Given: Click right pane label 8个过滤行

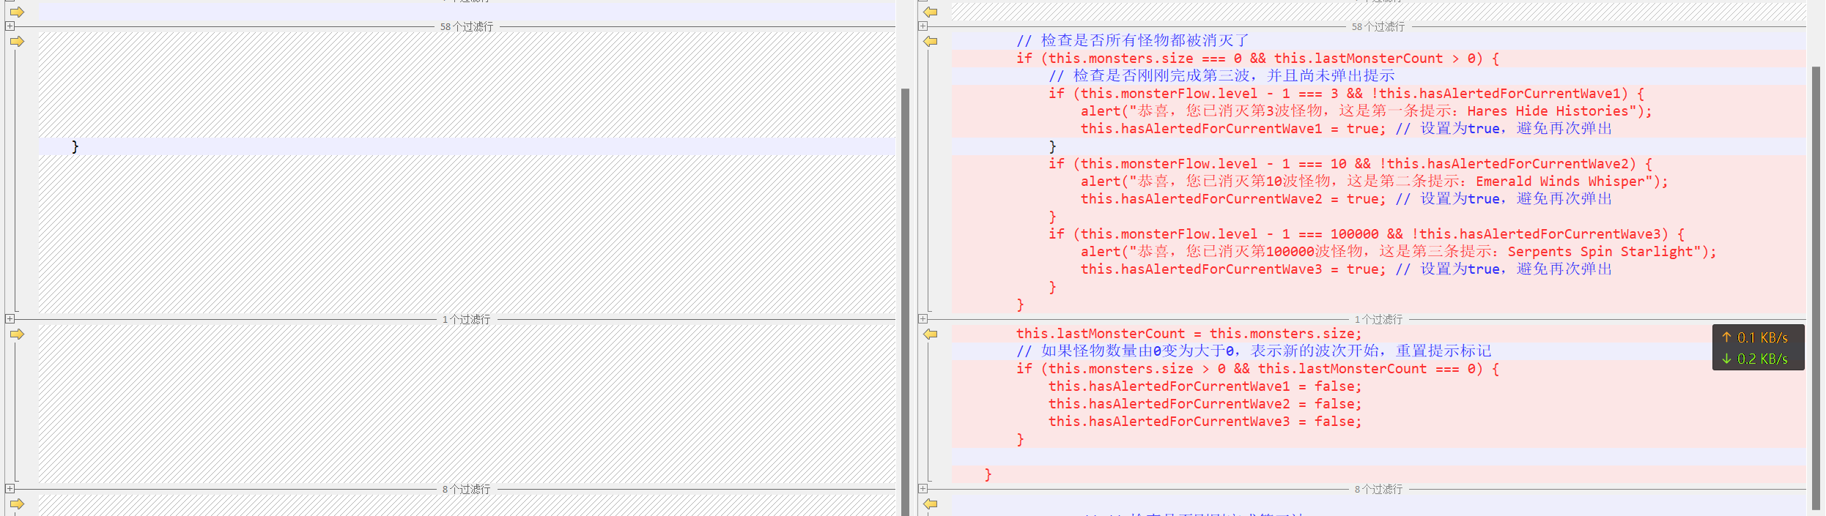Looking at the screenshot, I should tap(1378, 489).
